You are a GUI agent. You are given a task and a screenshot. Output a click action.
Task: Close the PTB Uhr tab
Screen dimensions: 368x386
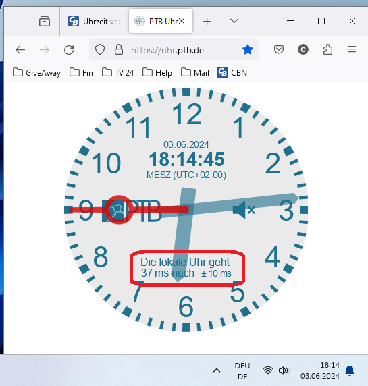[182, 21]
